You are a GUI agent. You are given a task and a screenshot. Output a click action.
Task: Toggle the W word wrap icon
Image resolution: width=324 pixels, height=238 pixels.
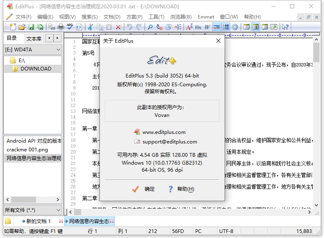[x=207, y=27]
